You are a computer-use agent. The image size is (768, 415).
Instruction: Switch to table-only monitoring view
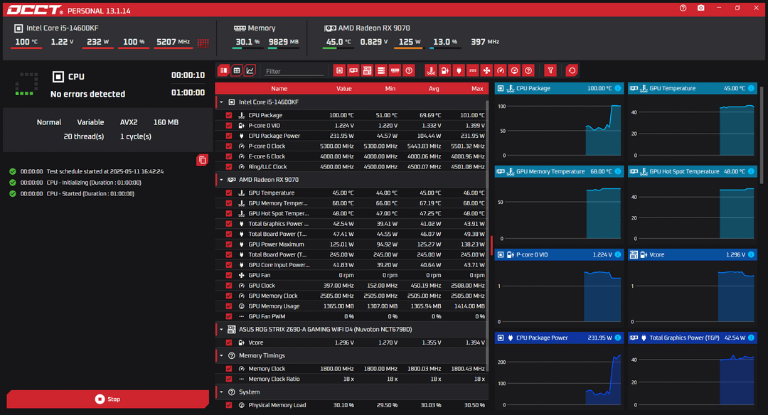(x=237, y=70)
